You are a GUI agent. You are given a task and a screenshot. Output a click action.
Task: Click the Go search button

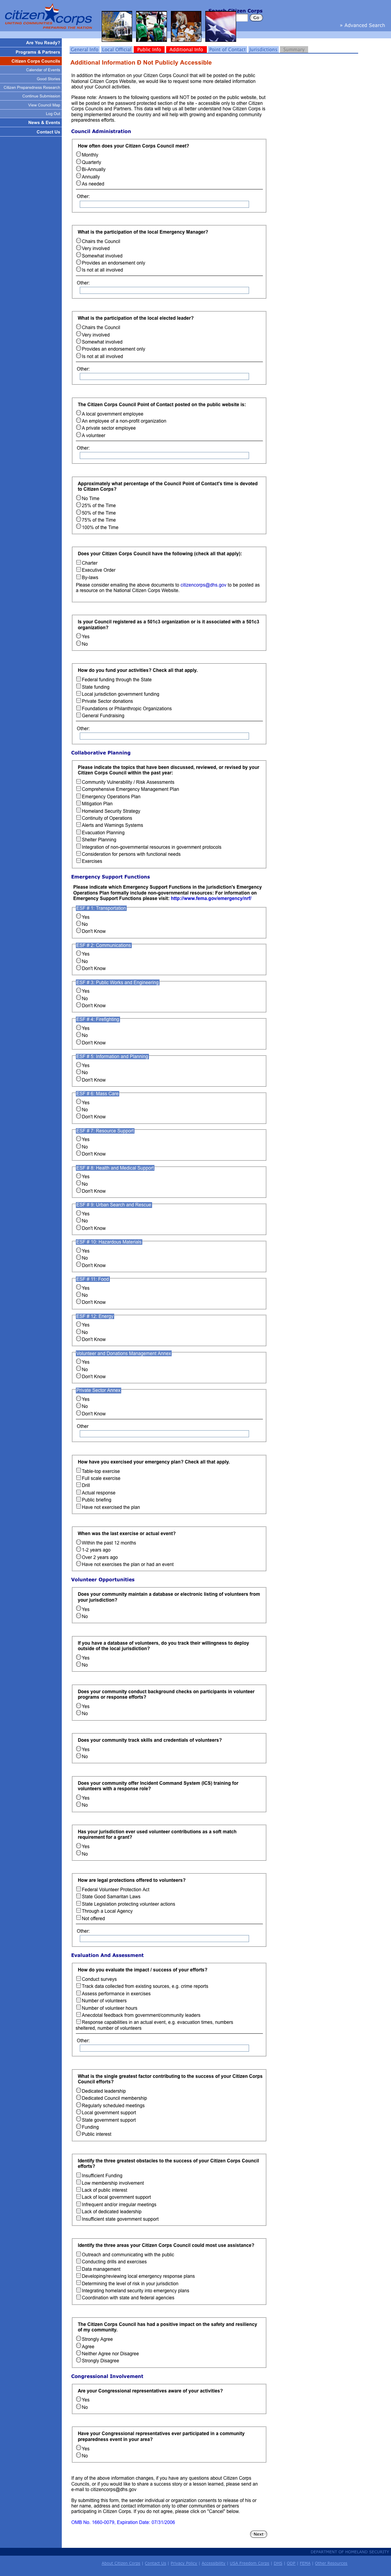[x=256, y=18]
